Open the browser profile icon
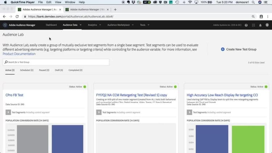Screen dimensions: 272x153 [x=261, y=16]
